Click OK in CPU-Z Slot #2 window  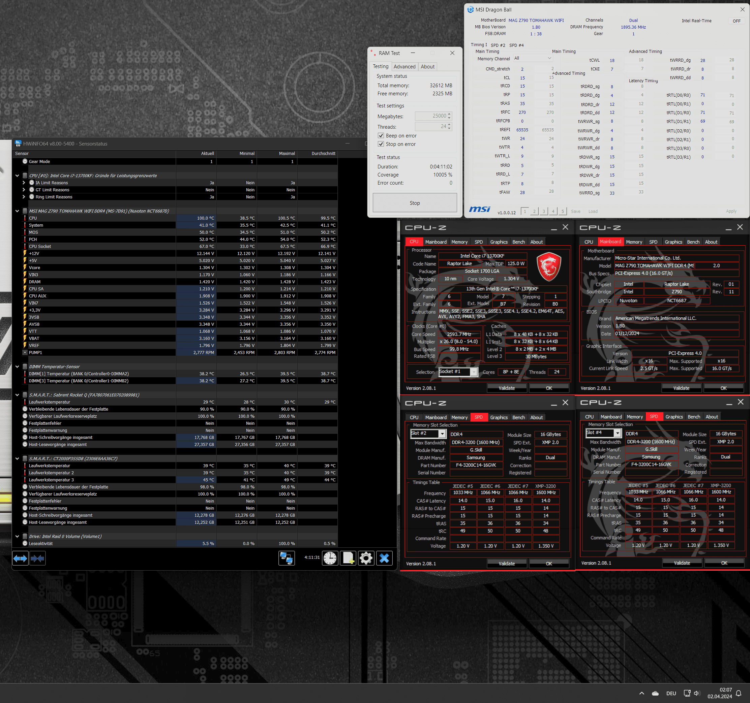[549, 564]
